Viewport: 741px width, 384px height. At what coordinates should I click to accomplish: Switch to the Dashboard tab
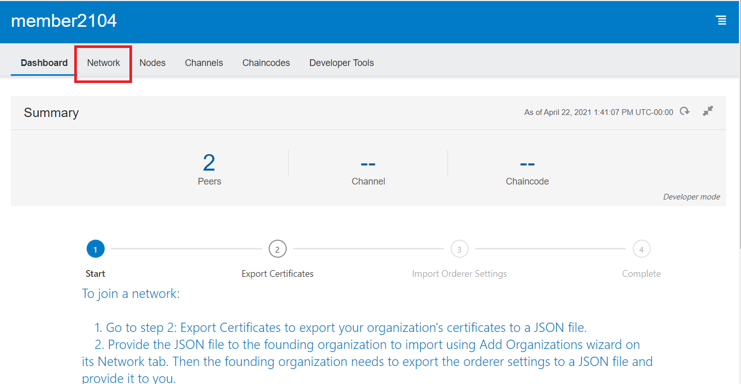pos(44,63)
